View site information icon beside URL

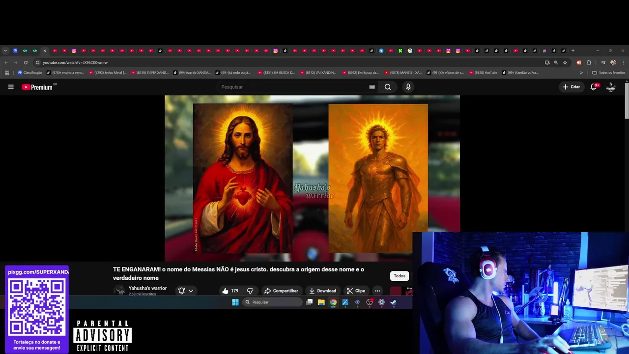coord(37,62)
